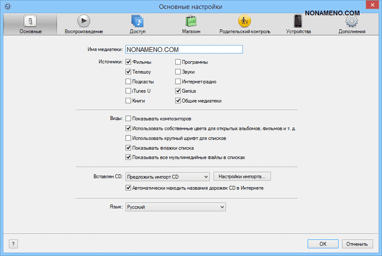382x256 pixels.
Task: Click the Отменить cancel button
Action: point(356,243)
